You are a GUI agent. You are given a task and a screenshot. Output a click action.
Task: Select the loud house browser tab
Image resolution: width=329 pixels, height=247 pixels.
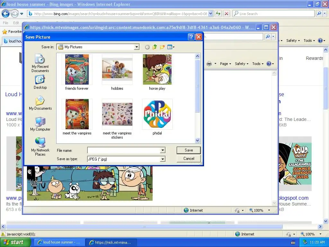13,41
